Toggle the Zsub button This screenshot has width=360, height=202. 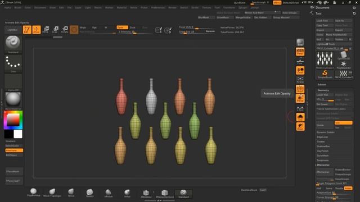[133, 27]
